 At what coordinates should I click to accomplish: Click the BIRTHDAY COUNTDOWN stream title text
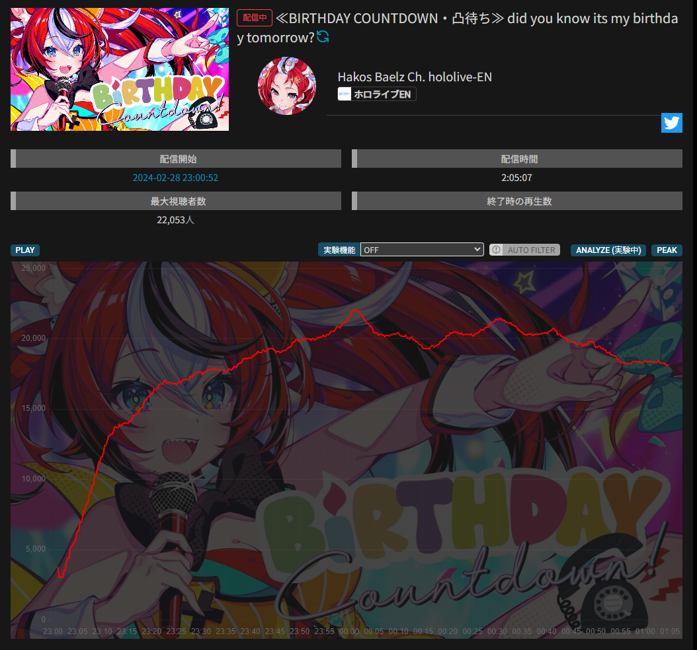click(x=458, y=28)
